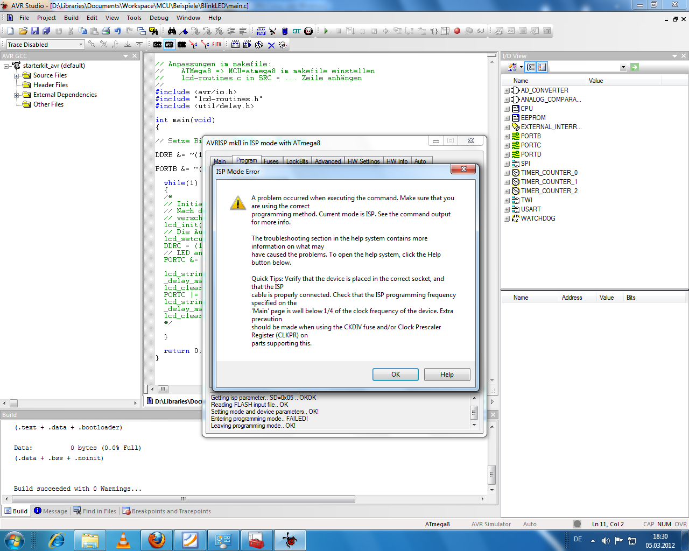
Task: Expand the Source Files folder
Action: click(17, 76)
